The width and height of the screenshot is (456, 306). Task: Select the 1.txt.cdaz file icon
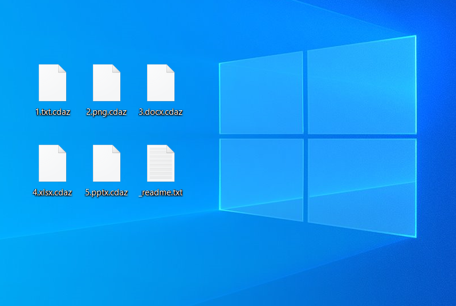52,83
